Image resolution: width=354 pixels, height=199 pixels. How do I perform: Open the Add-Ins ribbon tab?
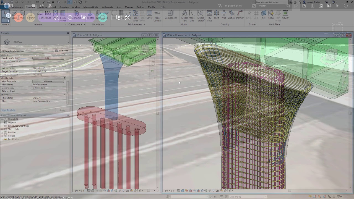[x=140, y=7]
